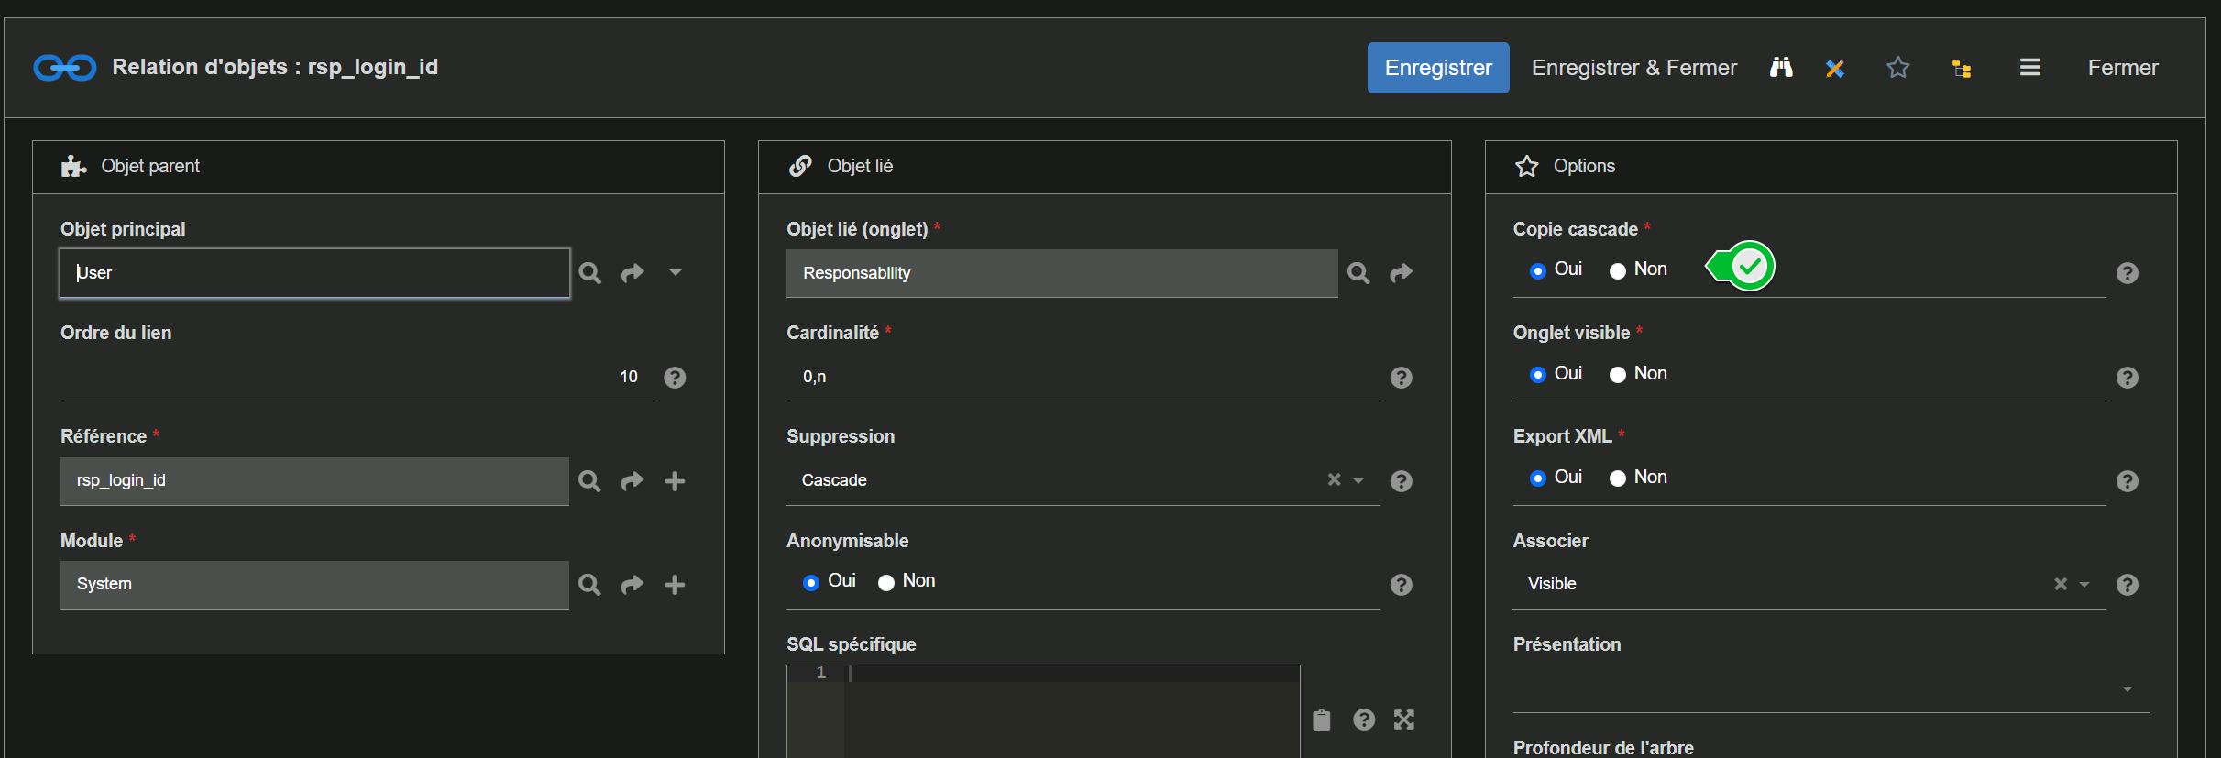Click Enregistrer & Fermer

click(x=1633, y=68)
